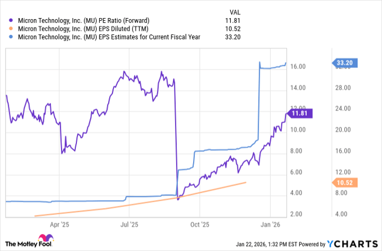Click the 16.00 left y-axis label

[298, 67]
